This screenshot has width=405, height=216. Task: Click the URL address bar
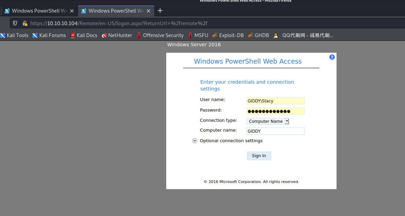(207, 23)
